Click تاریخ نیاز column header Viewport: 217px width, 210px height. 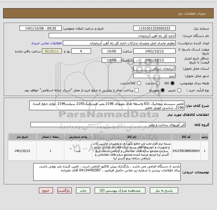[x=22, y=137]
